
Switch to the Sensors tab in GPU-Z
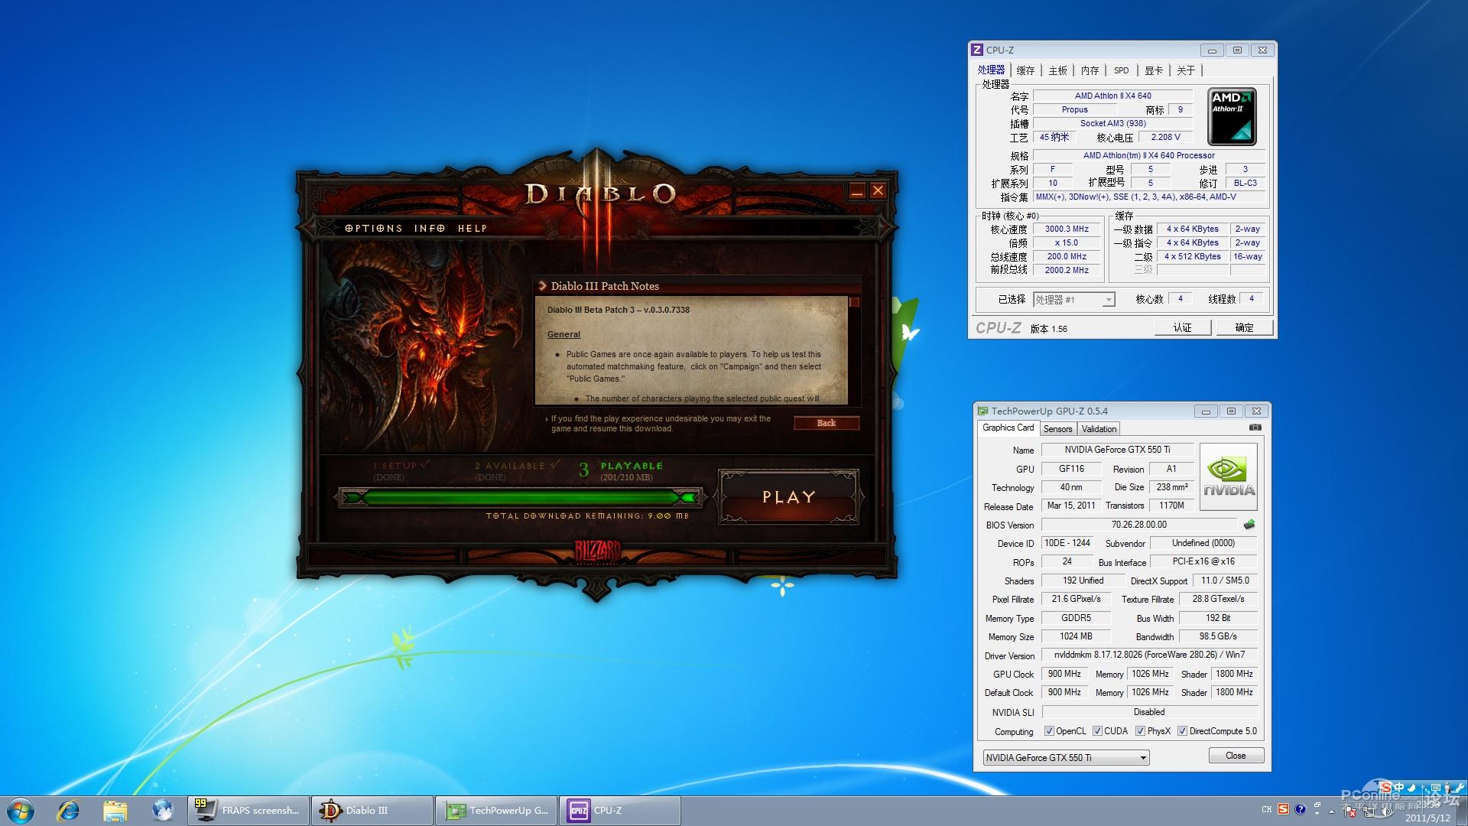coord(1058,429)
